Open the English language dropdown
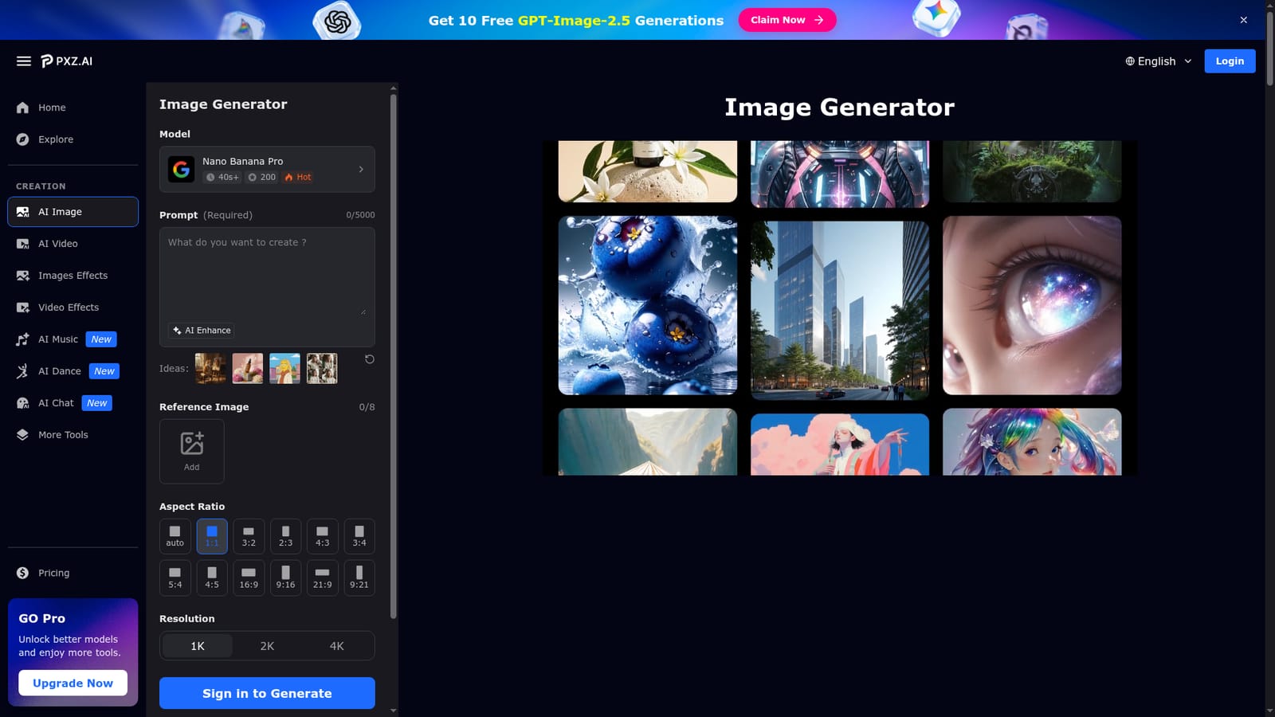1275x717 pixels. (1159, 61)
